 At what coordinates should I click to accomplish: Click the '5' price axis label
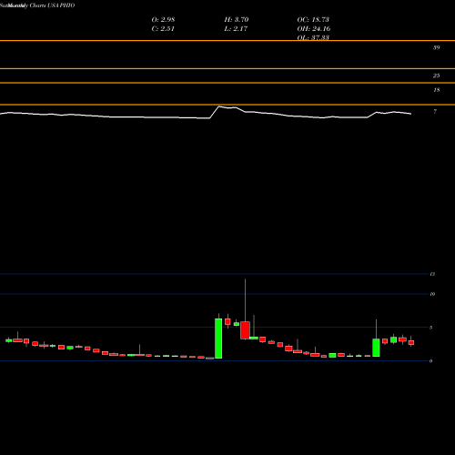point(430,328)
